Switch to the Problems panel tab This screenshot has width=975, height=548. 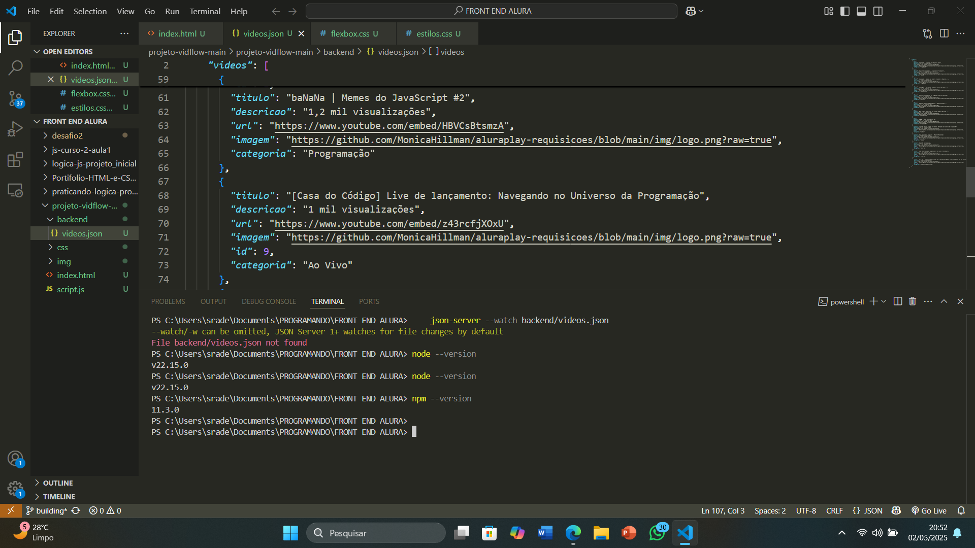168,301
